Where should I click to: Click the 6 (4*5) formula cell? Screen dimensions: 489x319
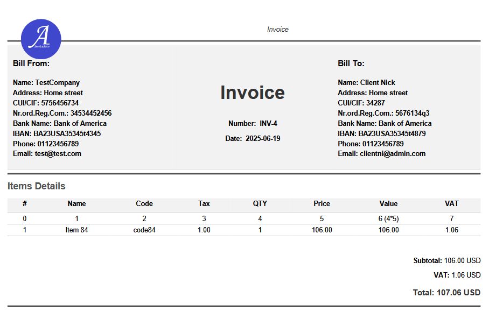[x=389, y=219]
